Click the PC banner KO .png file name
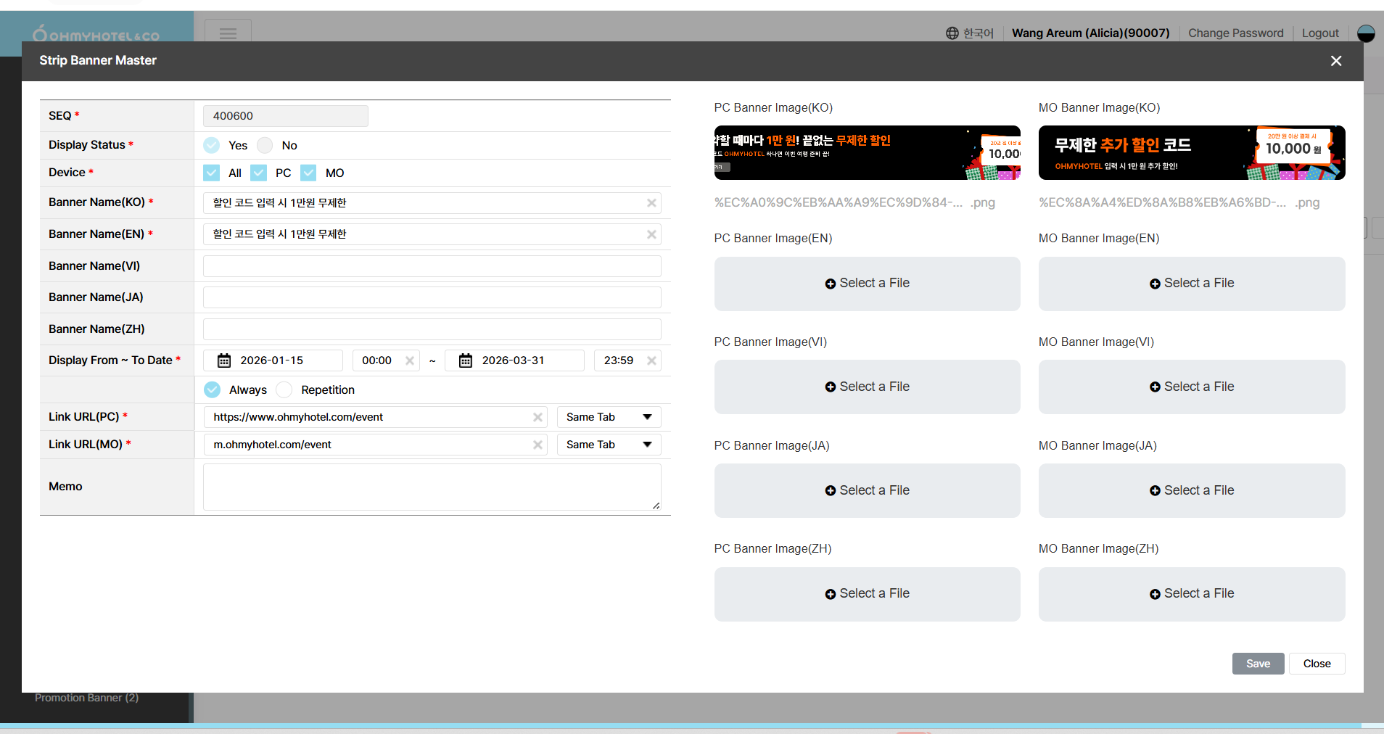The height and width of the screenshot is (734, 1384). click(854, 203)
